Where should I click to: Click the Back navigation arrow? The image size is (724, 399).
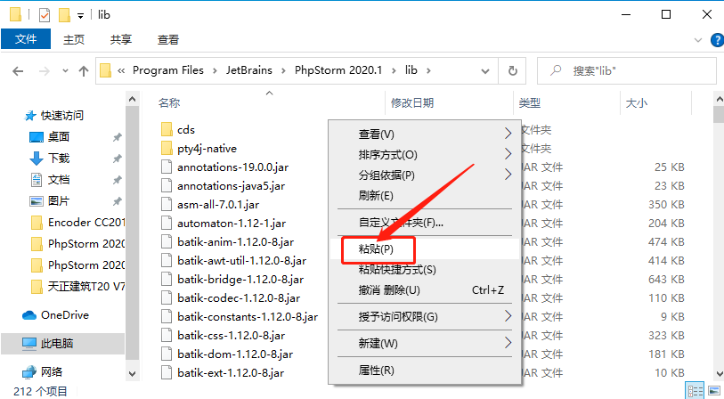(18, 71)
